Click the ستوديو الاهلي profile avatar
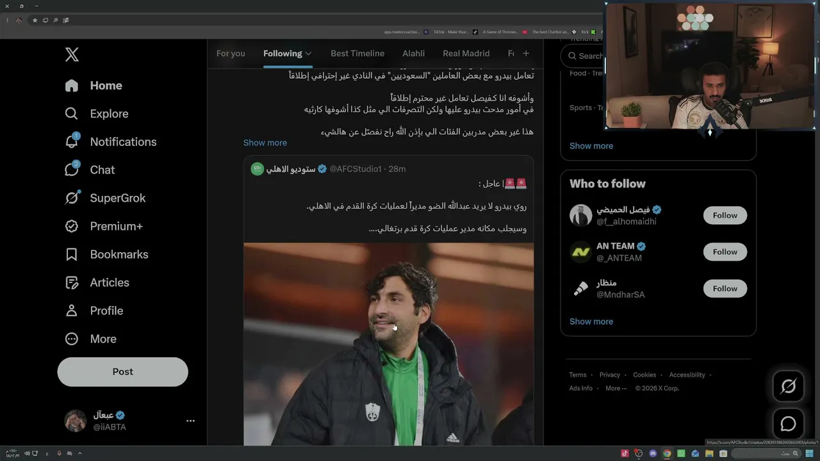The height and width of the screenshot is (461, 820). [257, 169]
